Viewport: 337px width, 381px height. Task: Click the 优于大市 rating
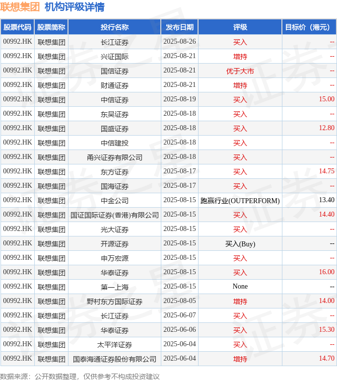(x=240, y=71)
